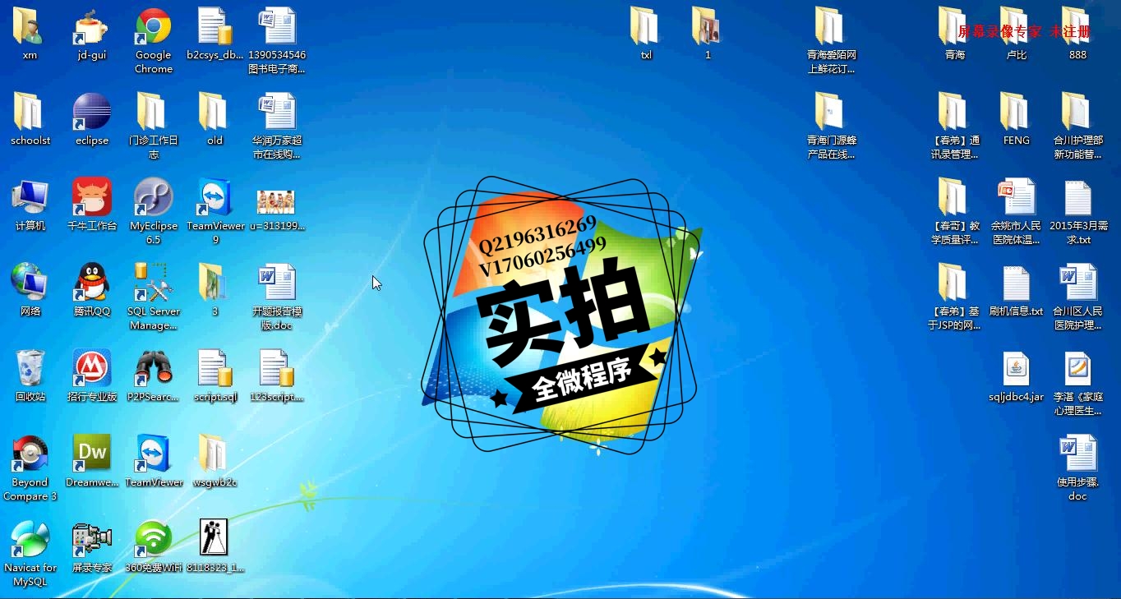Open the 华润万家超市 Word document
Image resolution: width=1121 pixels, height=599 pixels.
coord(277,112)
